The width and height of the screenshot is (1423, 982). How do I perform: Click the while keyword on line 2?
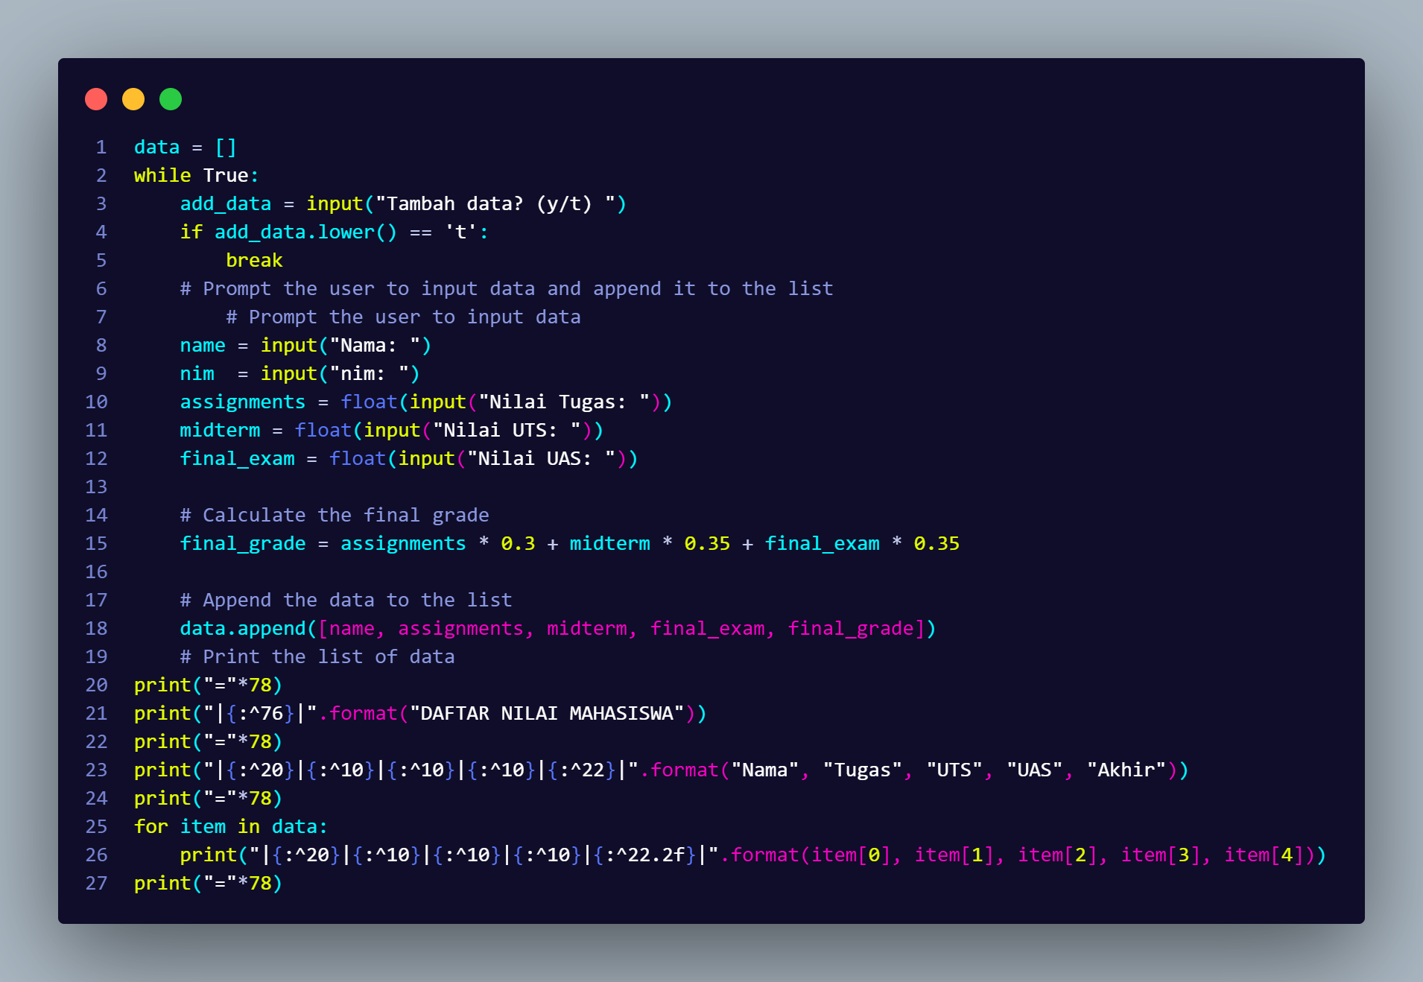pos(162,175)
